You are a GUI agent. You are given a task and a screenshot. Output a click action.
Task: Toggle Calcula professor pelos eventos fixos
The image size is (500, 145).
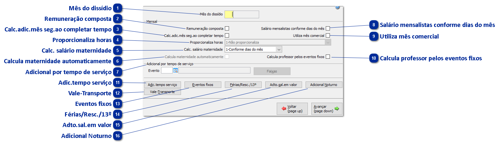[328, 57]
